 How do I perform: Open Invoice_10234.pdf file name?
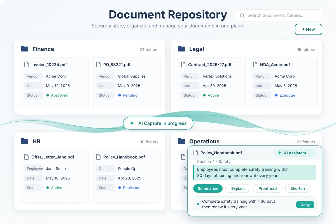click(x=49, y=65)
